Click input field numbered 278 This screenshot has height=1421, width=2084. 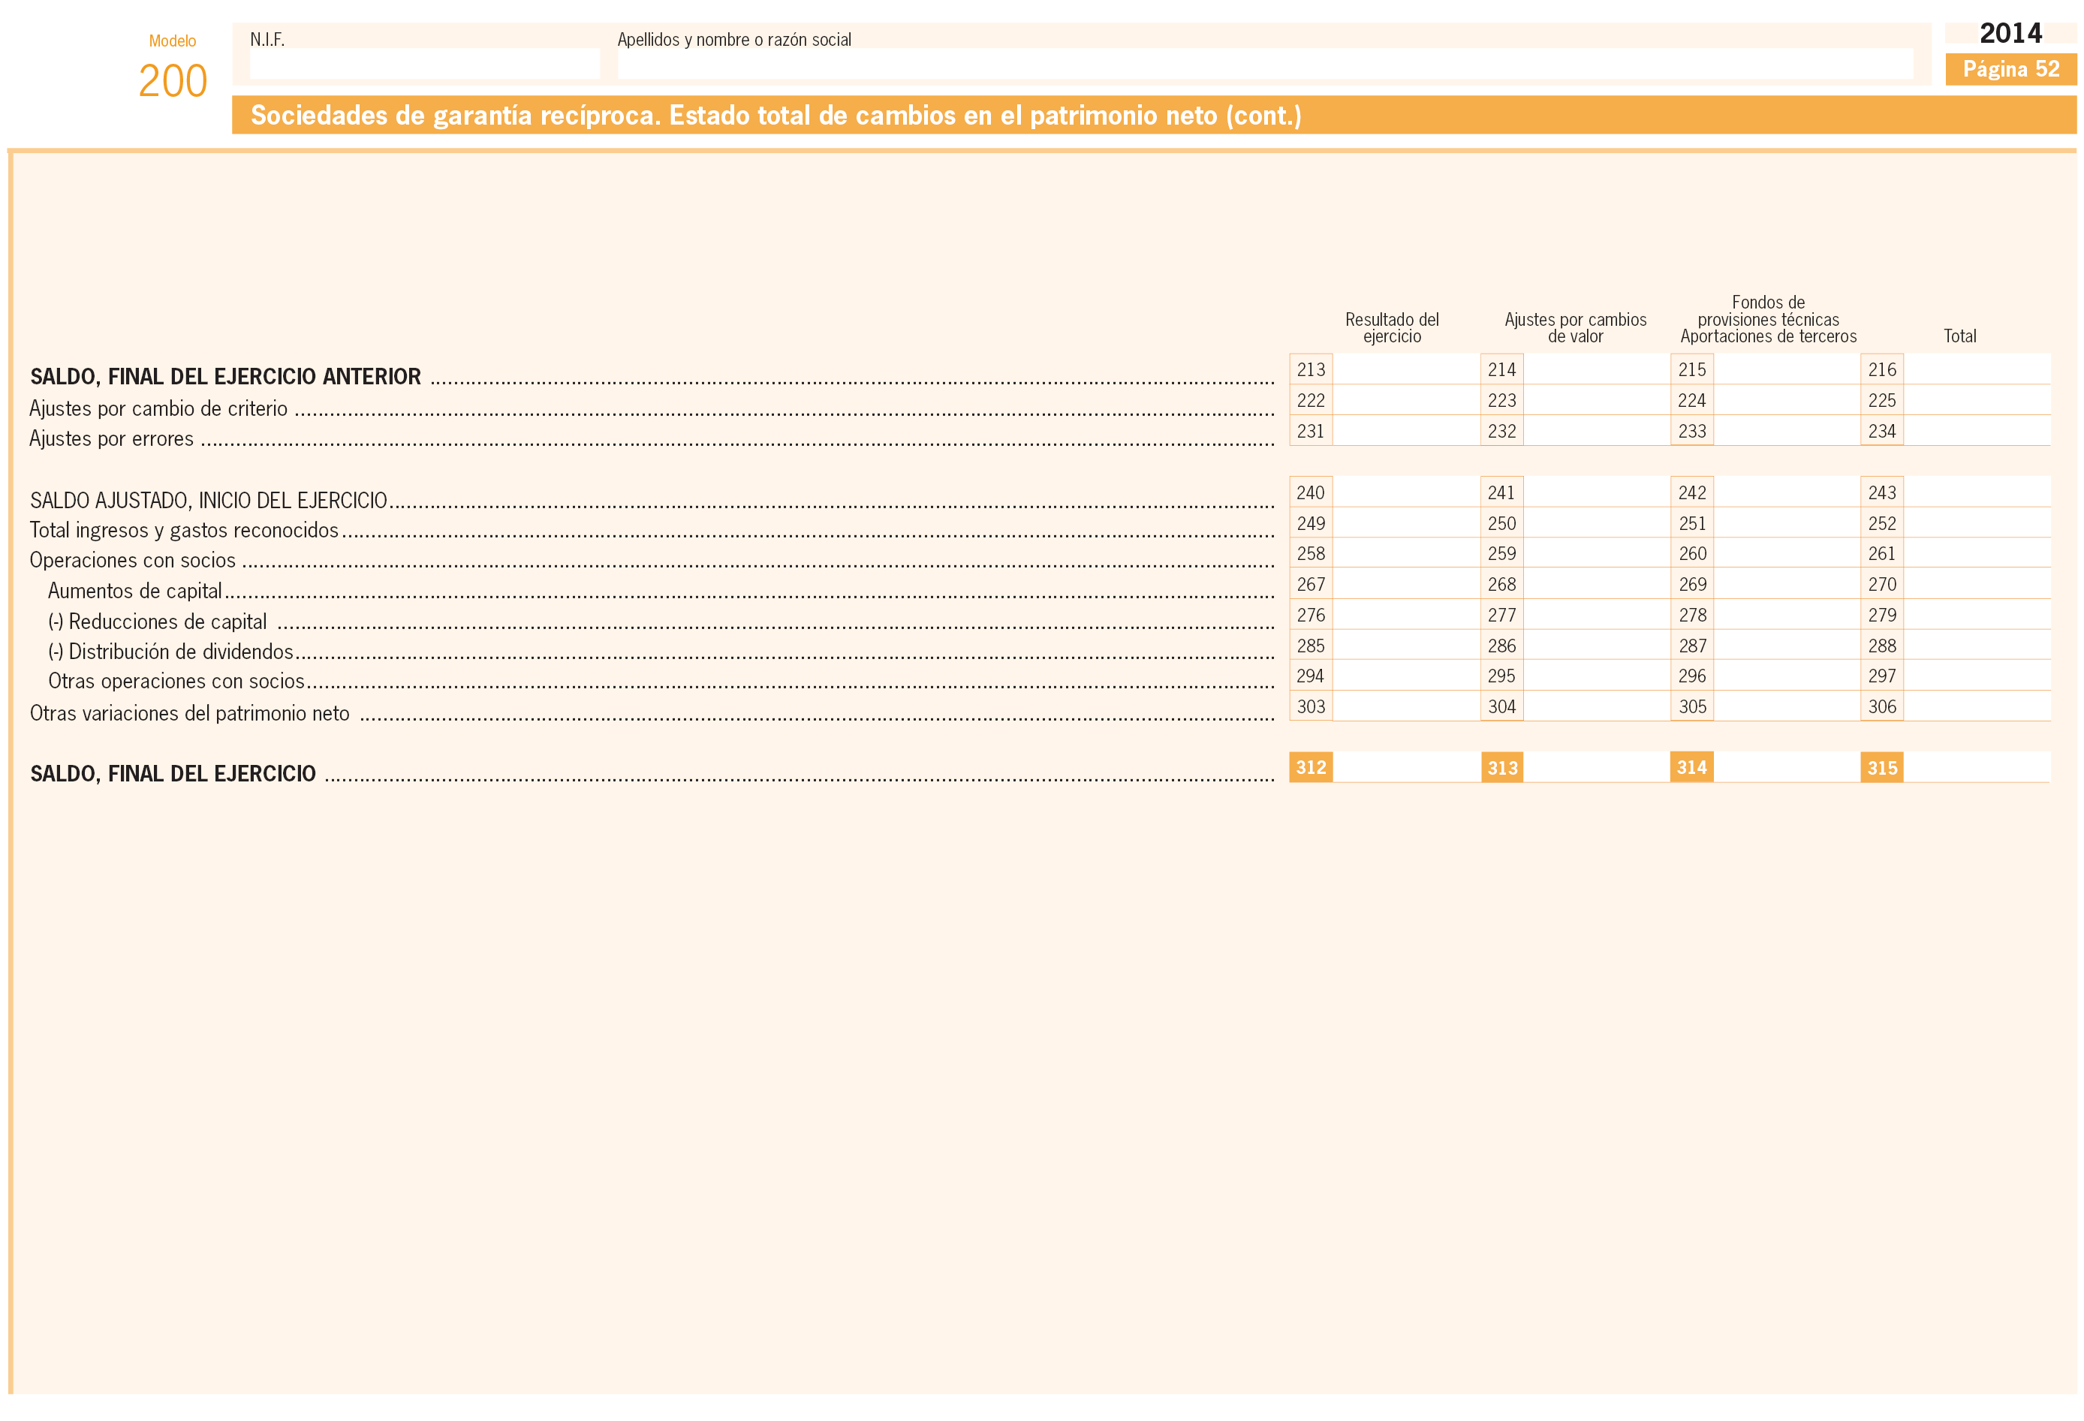(x=1786, y=614)
